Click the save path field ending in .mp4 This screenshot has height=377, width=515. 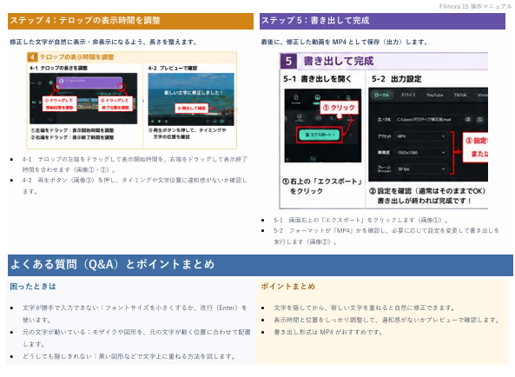point(427,120)
